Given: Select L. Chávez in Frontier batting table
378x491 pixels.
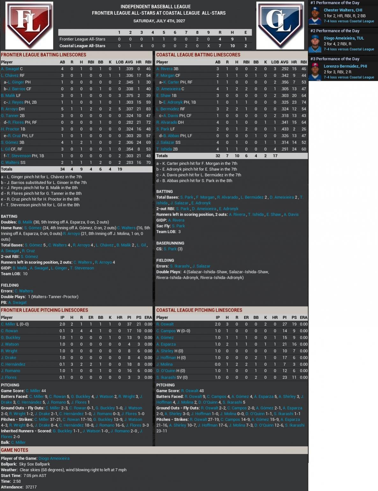Looking at the screenshot, I should pos(10,76).
